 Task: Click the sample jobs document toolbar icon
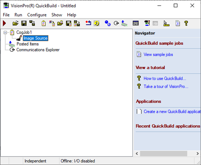[178, 23]
